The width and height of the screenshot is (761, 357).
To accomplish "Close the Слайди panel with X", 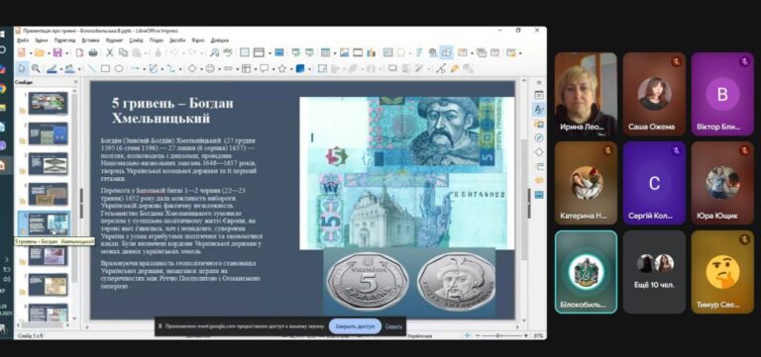I will point(75,82).
